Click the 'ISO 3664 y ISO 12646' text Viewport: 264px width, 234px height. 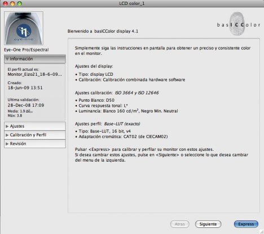(137, 93)
